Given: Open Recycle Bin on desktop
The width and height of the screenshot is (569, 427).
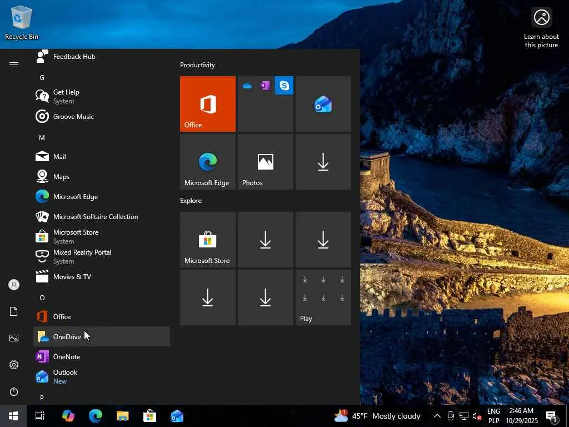Looking at the screenshot, I should 22,22.
